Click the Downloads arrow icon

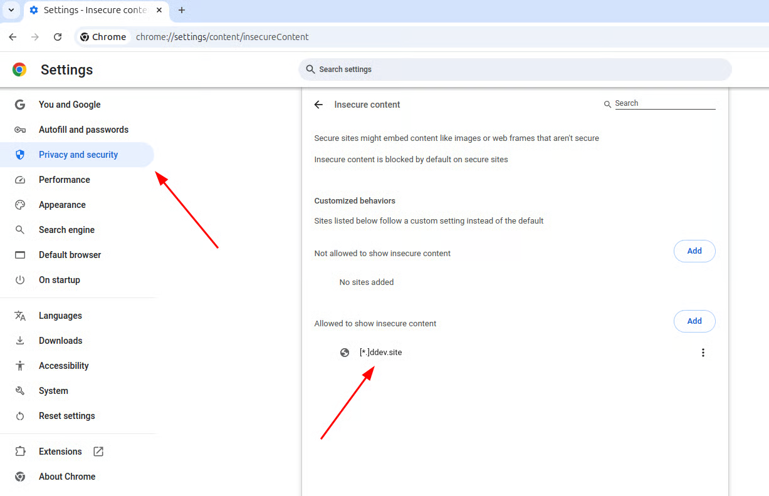point(20,341)
